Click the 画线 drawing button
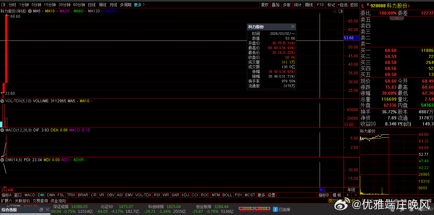Viewport: 434px width, 215px height. coord(309,5)
